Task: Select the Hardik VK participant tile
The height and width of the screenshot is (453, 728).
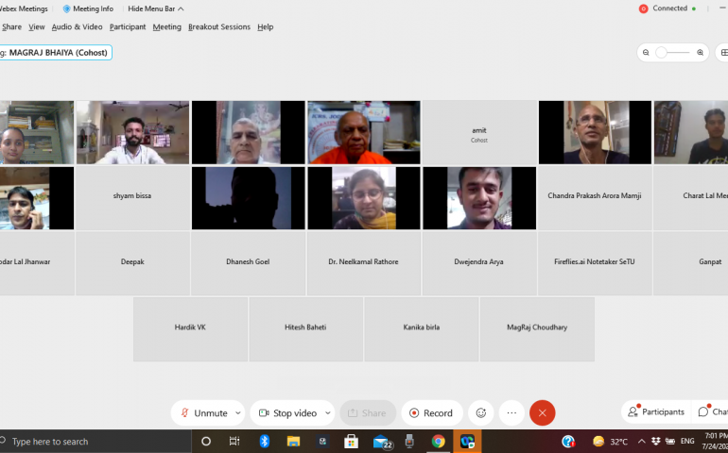Action: coord(190,329)
